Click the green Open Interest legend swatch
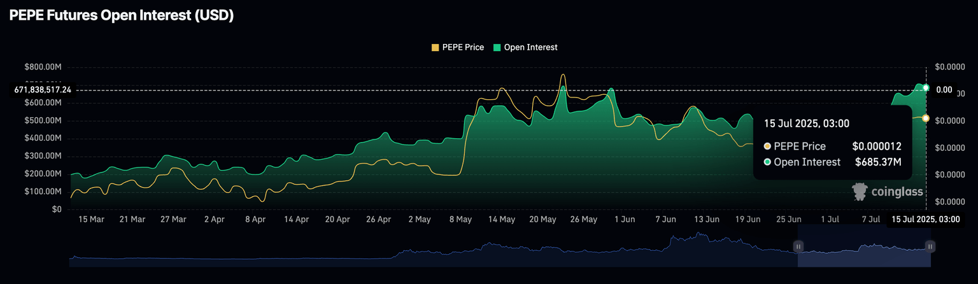Screen dimensions: 978x284 pyautogui.click(x=497, y=47)
